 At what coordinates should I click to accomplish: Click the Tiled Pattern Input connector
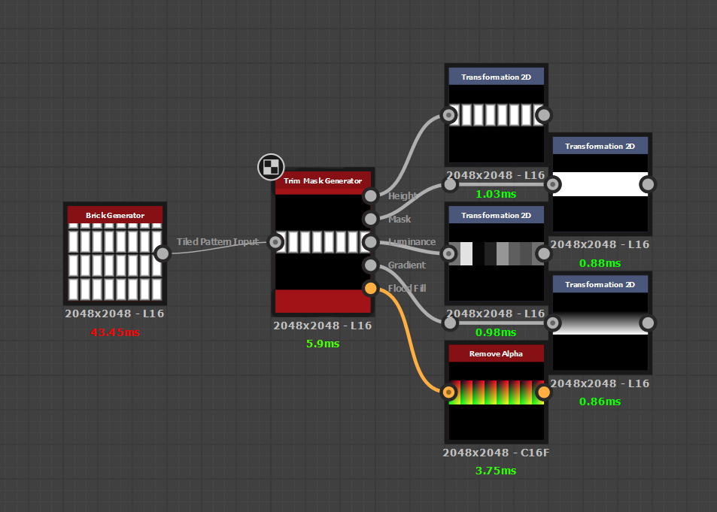(275, 242)
